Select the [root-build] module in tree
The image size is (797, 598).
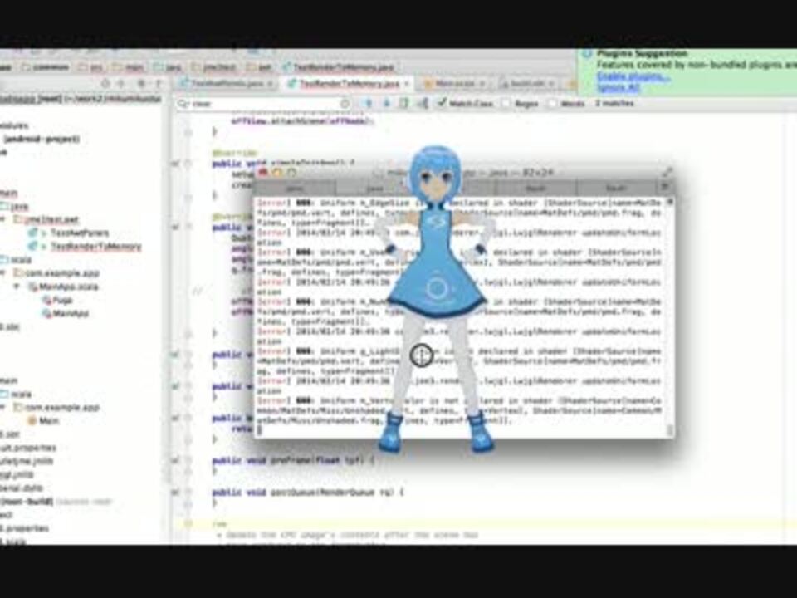[27, 502]
